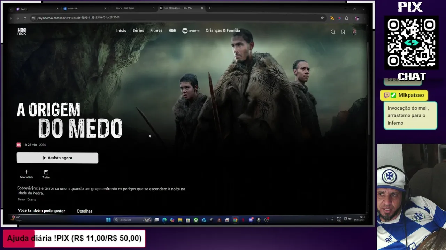The height and width of the screenshot is (250, 446).
Task: Click the POR language indicator
Action: click(339, 219)
